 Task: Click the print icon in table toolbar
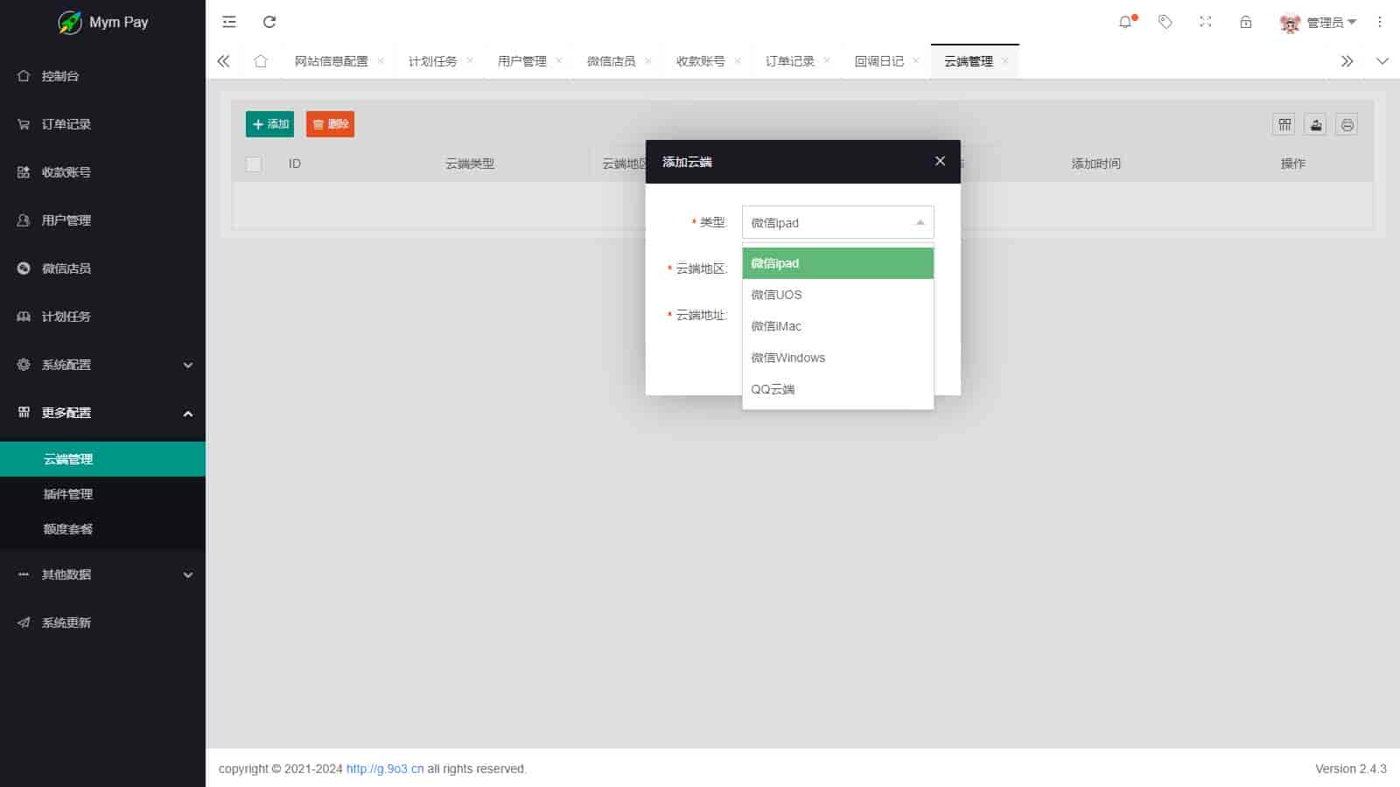[1347, 124]
